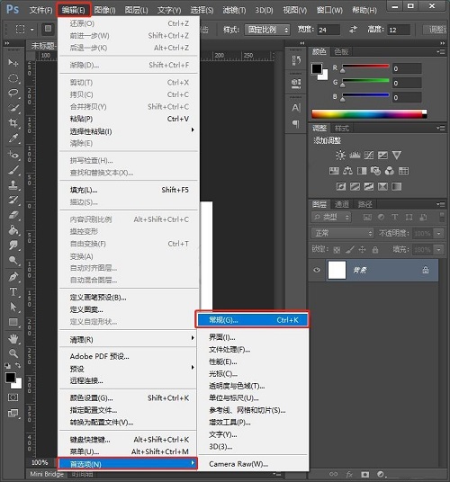The width and height of the screenshot is (450, 482).
Task: Toggle Quick Mask mode
Action: pyautogui.click(x=13, y=397)
